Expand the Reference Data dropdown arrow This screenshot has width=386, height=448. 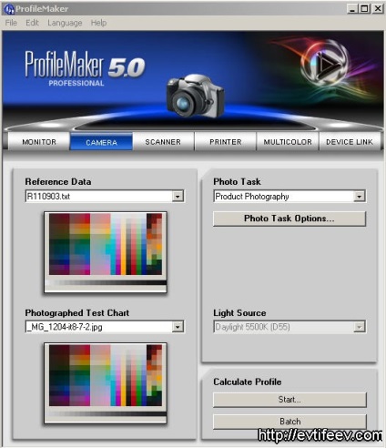tap(178, 197)
